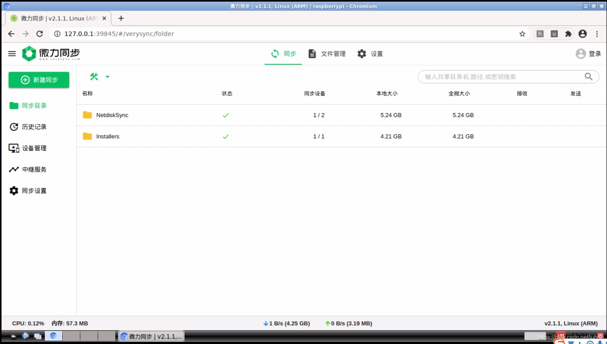Screen dimensions: 607x344
Task: Click the 'u' browser extension icon
Action: (x=554, y=34)
